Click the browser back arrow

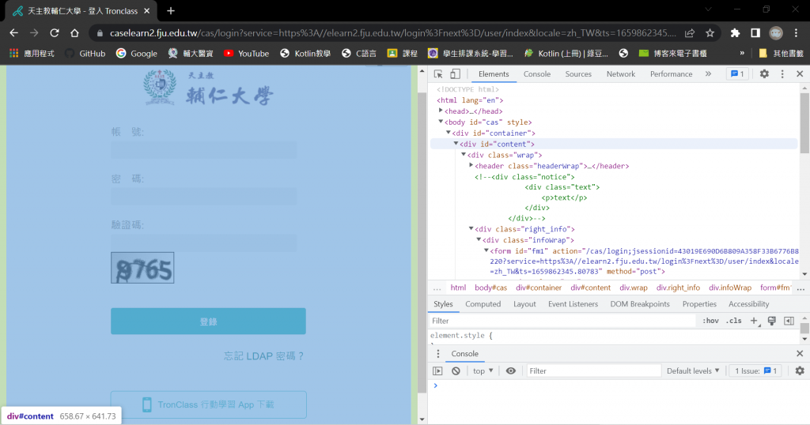pyautogui.click(x=14, y=33)
